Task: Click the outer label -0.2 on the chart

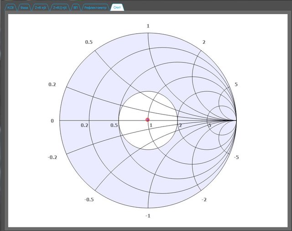Action: click(x=52, y=157)
